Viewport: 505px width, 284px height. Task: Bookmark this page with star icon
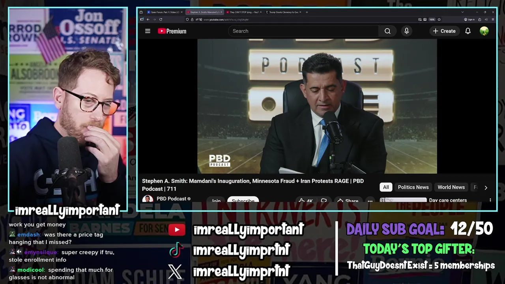pos(439,19)
